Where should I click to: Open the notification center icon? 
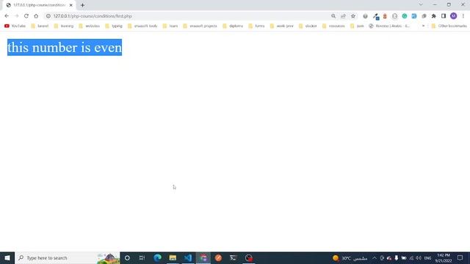460,257
